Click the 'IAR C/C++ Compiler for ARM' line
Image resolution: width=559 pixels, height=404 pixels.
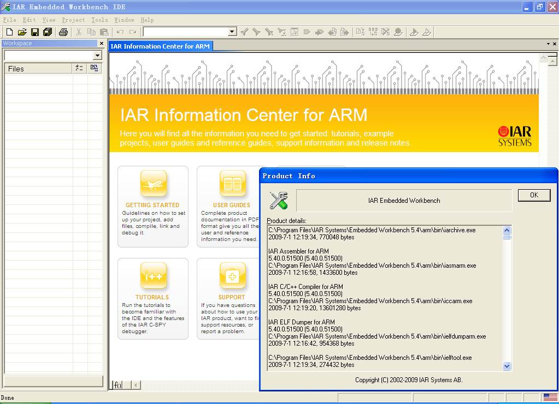[305, 287]
